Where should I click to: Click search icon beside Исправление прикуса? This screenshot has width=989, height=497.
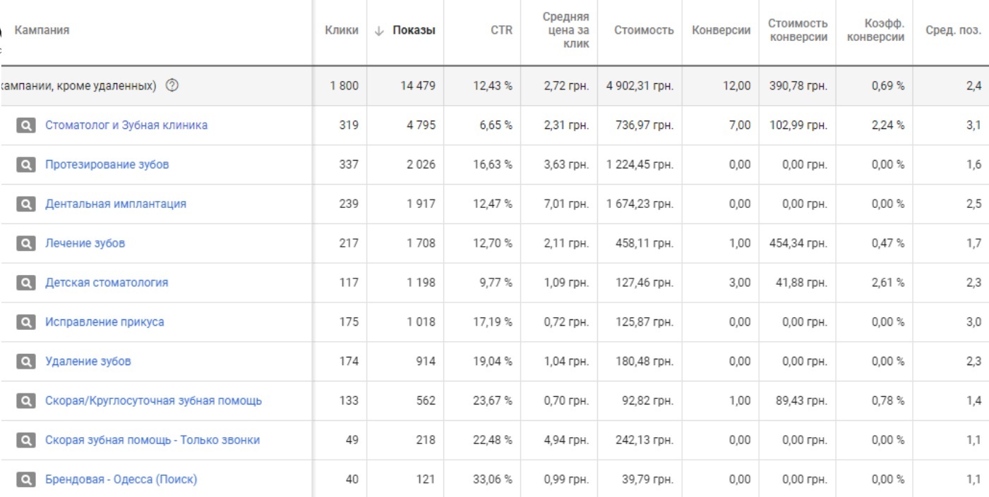(x=25, y=322)
